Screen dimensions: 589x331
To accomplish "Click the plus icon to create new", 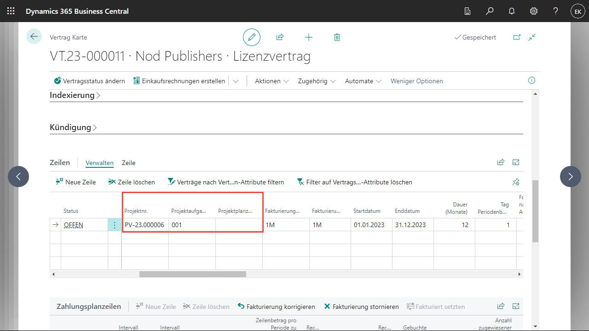I will click(x=308, y=37).
